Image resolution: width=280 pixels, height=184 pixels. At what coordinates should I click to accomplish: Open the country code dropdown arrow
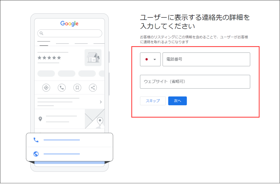click(x=155, y=59)
